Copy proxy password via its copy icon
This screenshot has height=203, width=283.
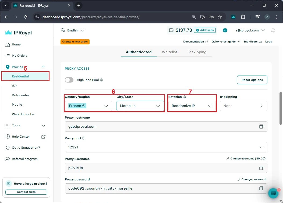(x=261, y=188)
